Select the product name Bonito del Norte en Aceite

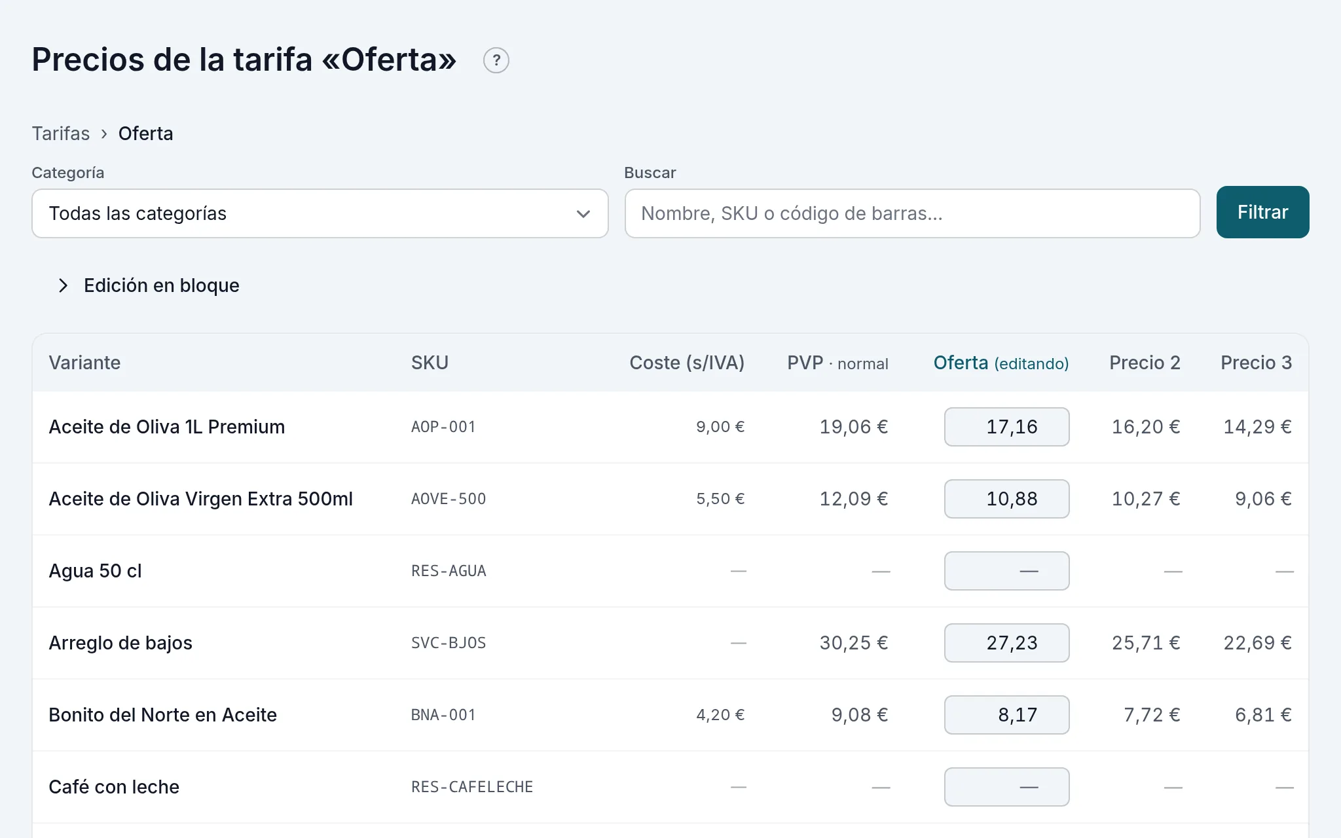(x=163, y=715)
